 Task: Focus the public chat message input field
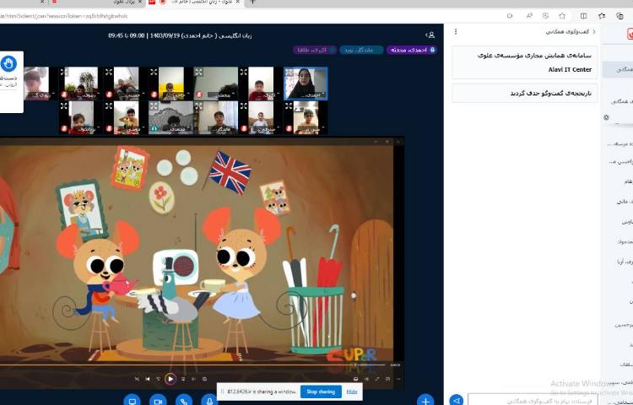pyautogui.click(x=533, y=401)
